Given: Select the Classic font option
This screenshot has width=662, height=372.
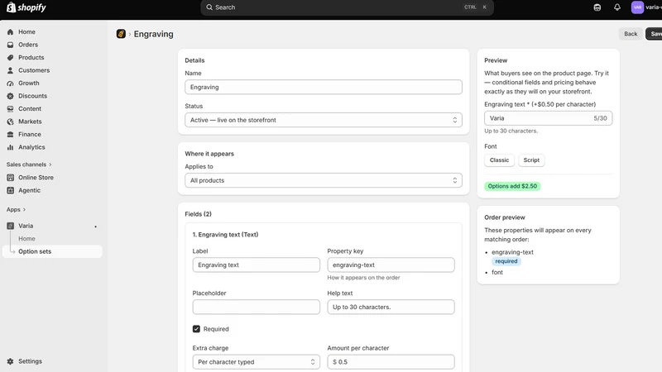Looking at the screenshot, I should [499, 160].
